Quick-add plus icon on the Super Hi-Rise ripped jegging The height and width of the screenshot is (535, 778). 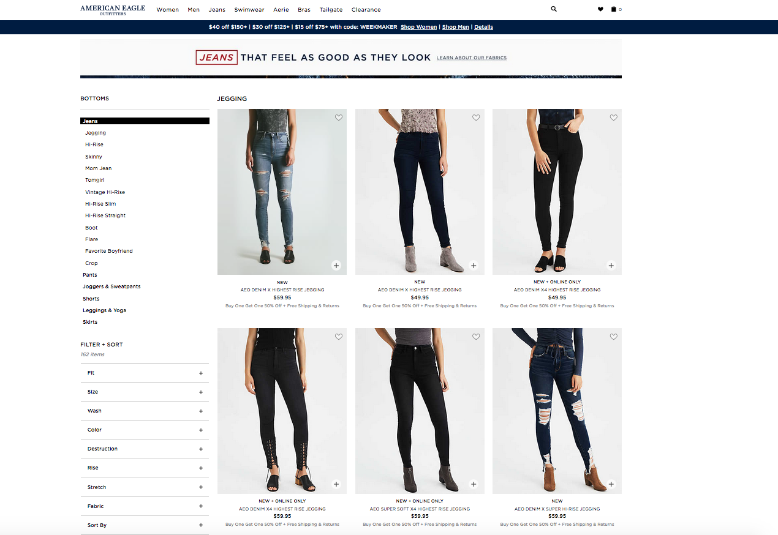(611, 484)
